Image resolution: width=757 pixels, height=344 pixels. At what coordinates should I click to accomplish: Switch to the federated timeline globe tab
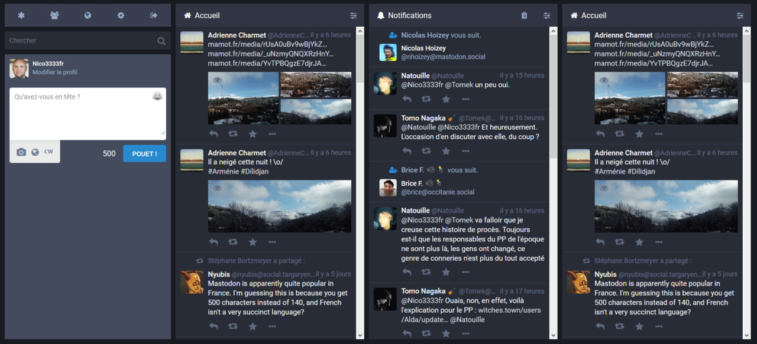(88, 15)
